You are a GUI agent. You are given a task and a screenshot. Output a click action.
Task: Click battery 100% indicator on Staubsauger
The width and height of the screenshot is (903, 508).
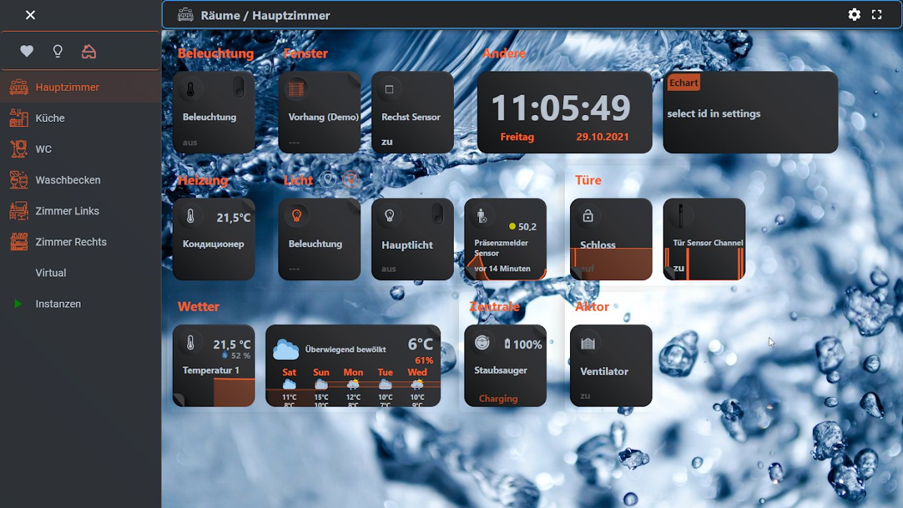coord(523,344)
